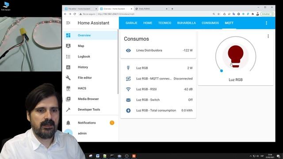This screenshot has height=159, width=283.
Task: Click the Disconnected MQTT status value
Action: (x=183, y=79)
